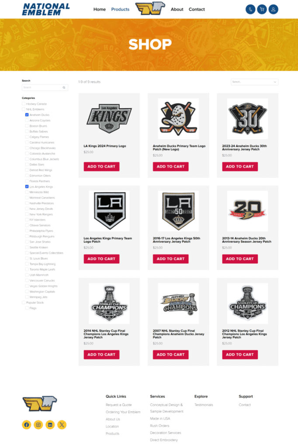Open the About menu item

[177, 9]
